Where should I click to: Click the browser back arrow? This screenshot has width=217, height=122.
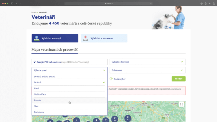(x=17, y=4)
